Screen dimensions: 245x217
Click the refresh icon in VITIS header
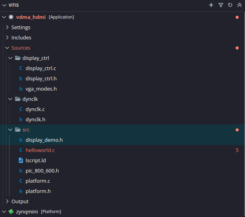(x=230, y=5)
